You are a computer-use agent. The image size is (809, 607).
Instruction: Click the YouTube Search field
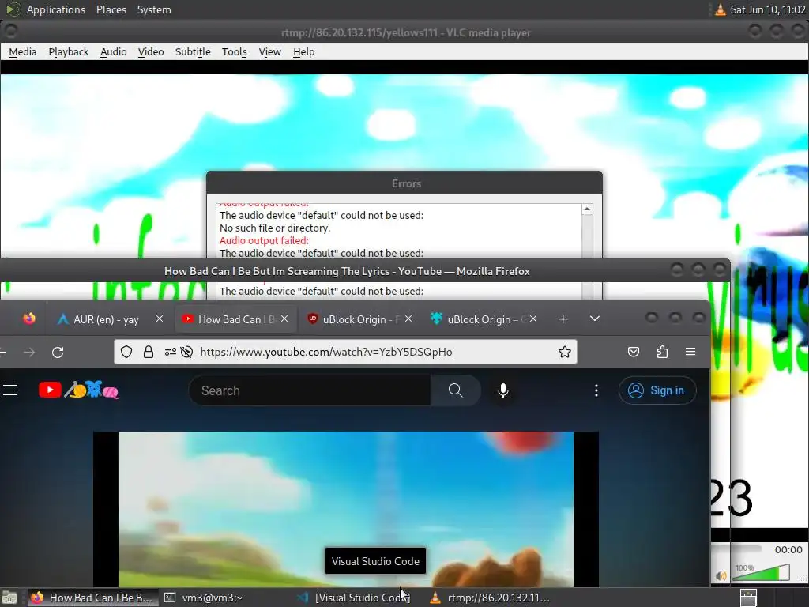310,390
